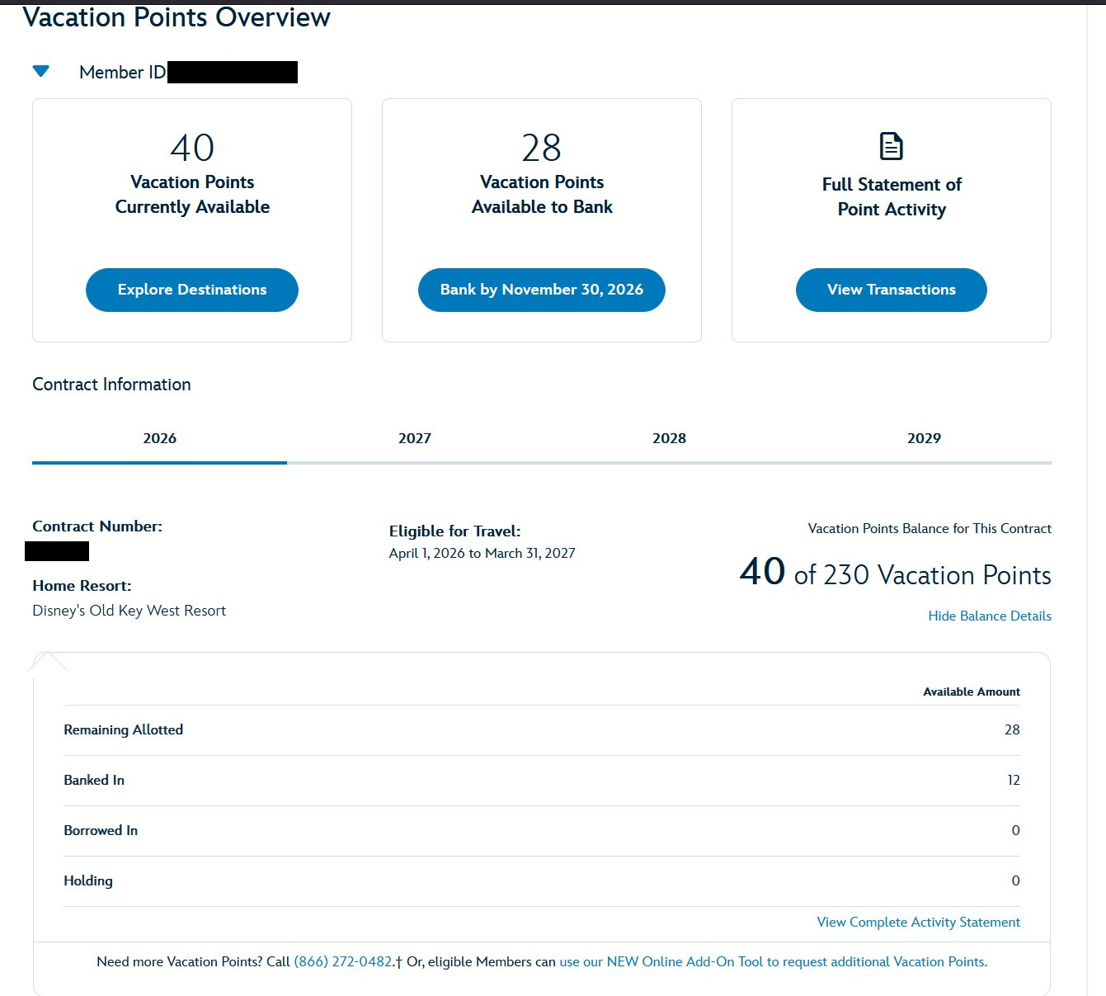Open View Transactions

pos(892,290)
